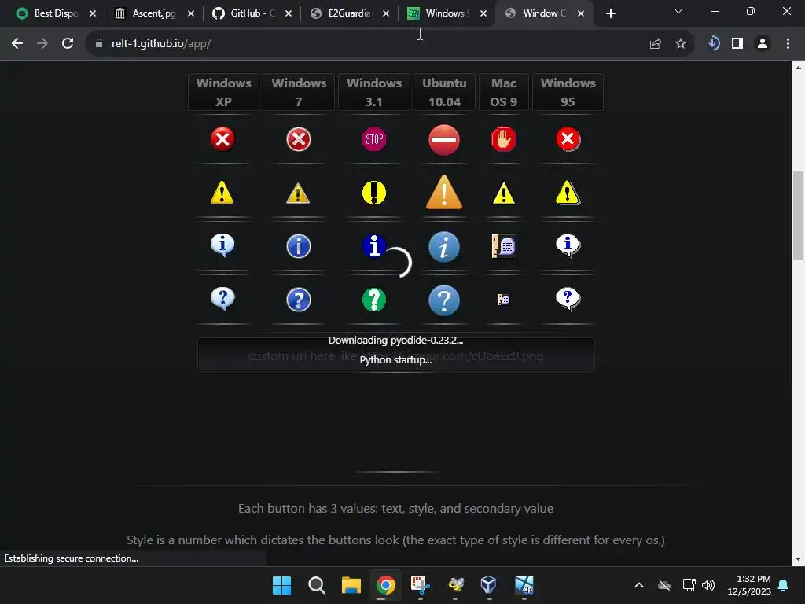The image size is (805, 604).
Task: Pick the Windows 7 question circle icon
Action: [298, 300]
